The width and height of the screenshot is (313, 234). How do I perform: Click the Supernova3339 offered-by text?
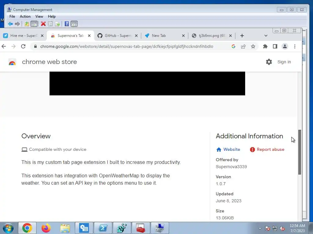(x=231, y=167)
